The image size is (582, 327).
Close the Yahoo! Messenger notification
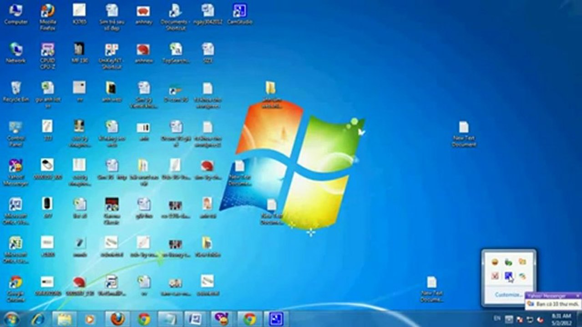click(578, 296)
